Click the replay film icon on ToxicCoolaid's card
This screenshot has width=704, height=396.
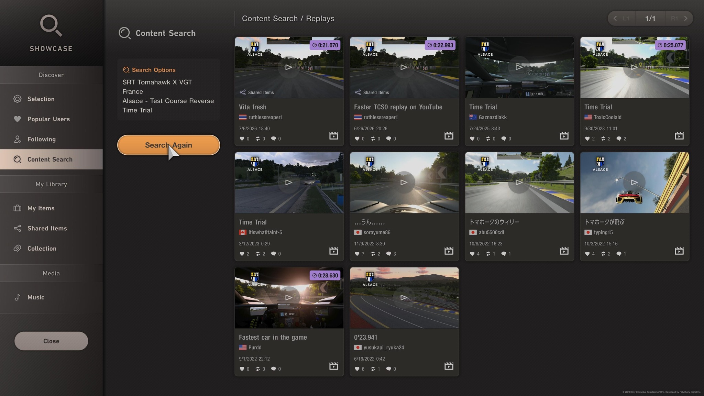[x=679, y=136]
